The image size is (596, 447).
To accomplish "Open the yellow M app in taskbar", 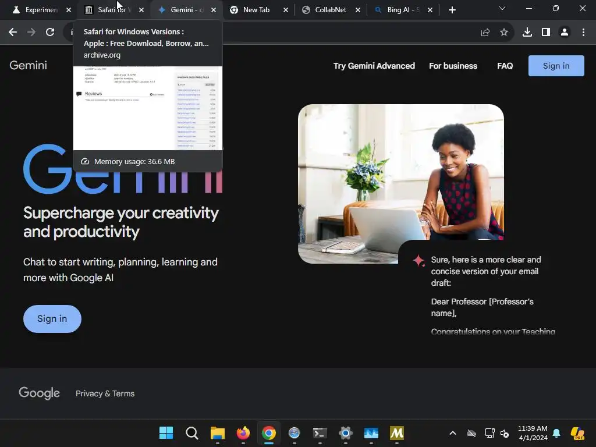I will point(397,433).
